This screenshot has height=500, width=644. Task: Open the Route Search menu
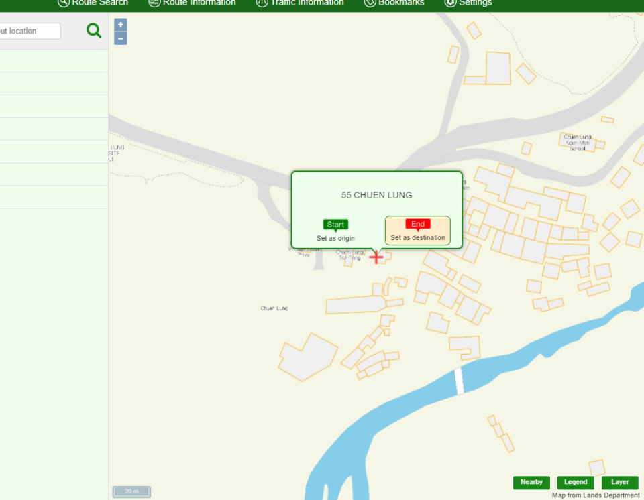(x=93, y=3)
